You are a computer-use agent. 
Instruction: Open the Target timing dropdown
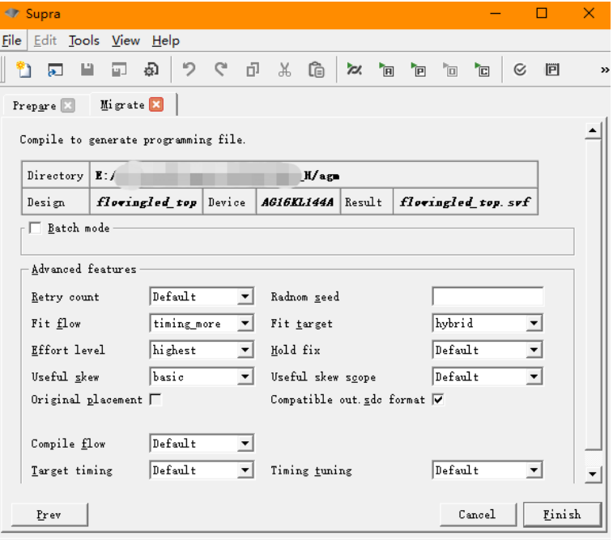pyautogui.click(x=202, y=470)
